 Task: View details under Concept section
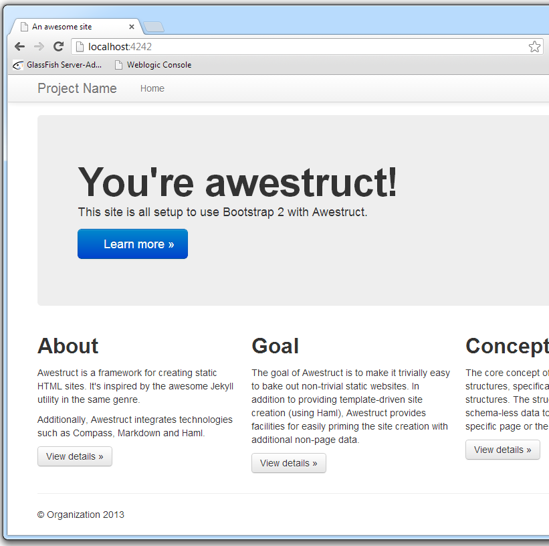coord(503,450)
